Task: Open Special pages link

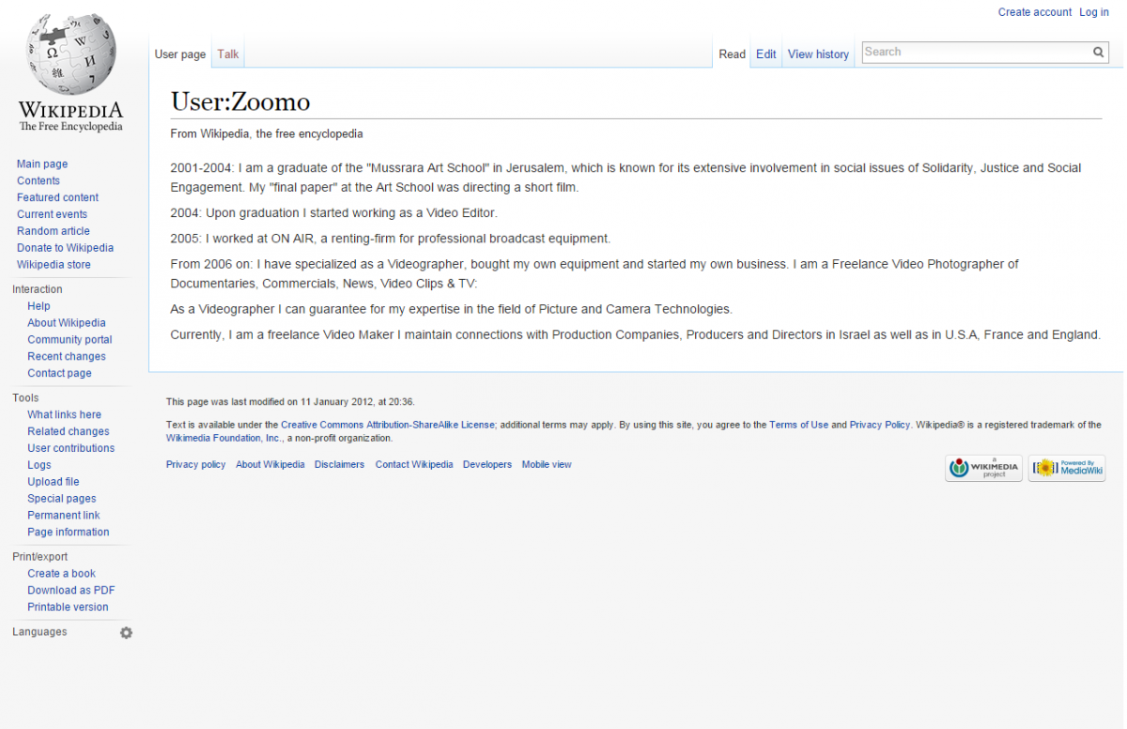Action: 62,500
